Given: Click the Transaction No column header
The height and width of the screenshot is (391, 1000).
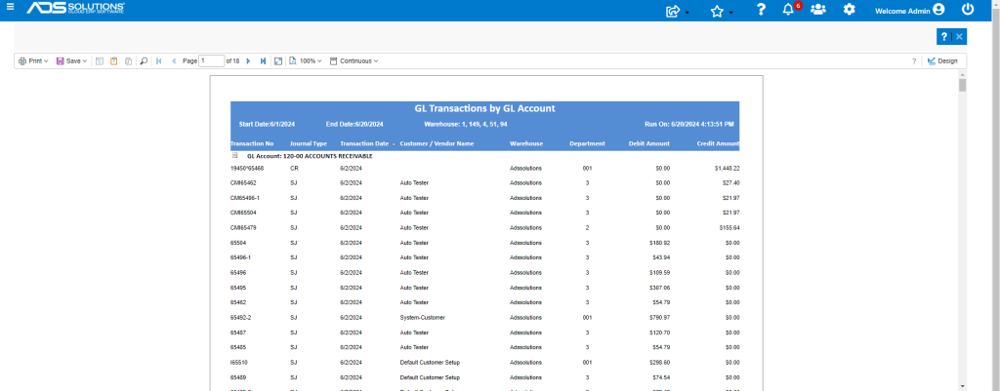Looking at the screenshot, I should [252, 144].
